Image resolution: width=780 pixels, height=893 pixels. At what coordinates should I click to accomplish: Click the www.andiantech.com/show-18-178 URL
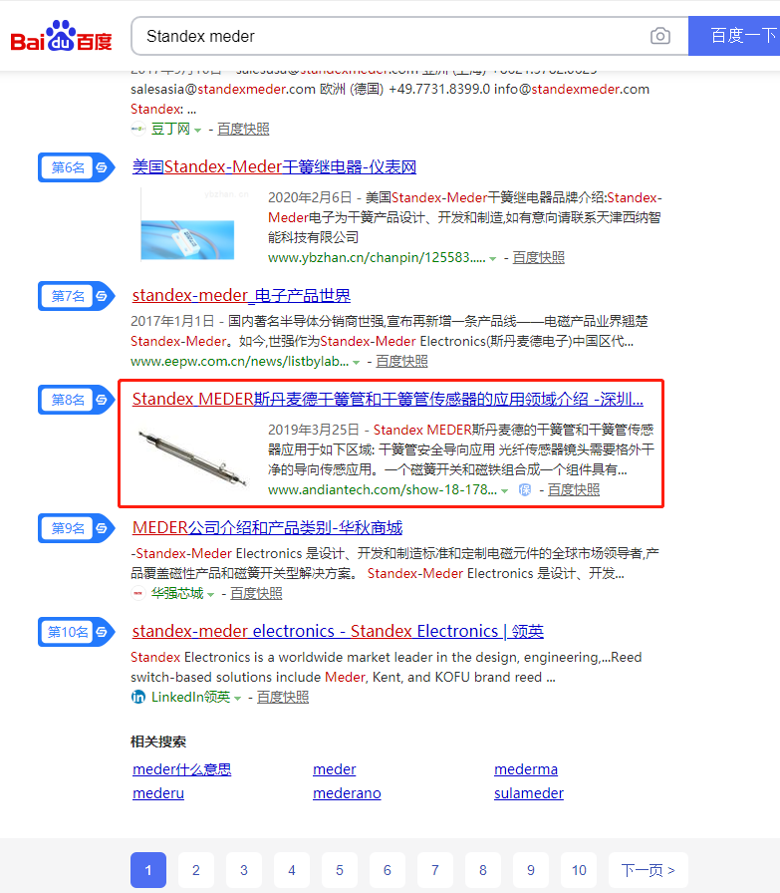coord(383,490)
